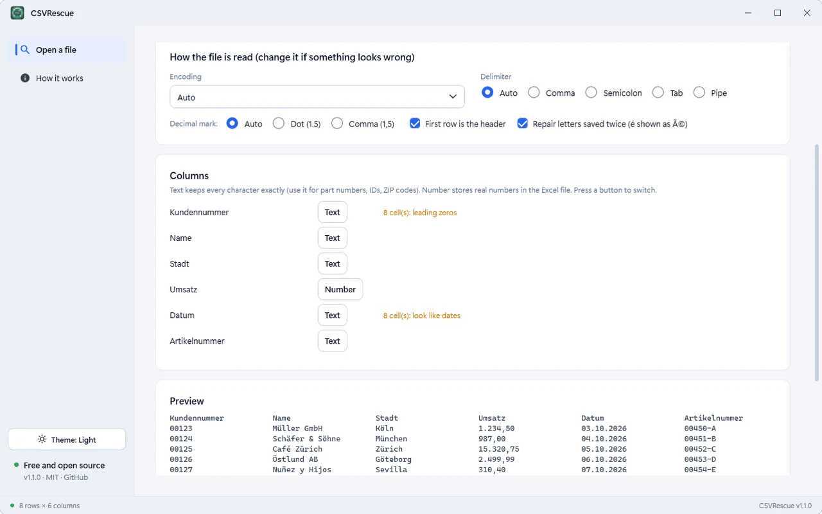Click the 8 cell(s): look like dates warning
The height and width of the screenshot is (514, 822).
(x=422, y=315)
